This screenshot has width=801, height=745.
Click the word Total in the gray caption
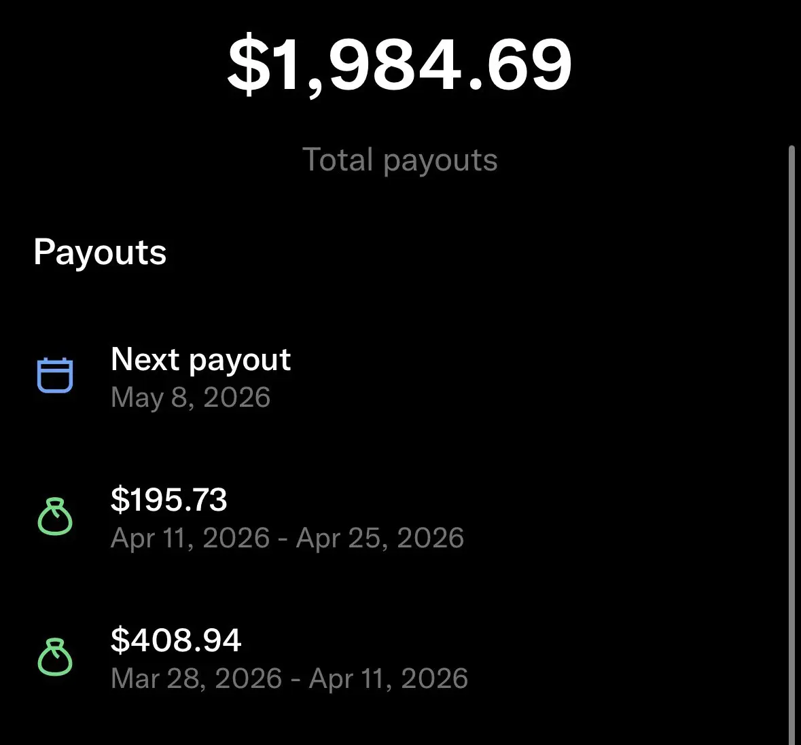(338, 160)
